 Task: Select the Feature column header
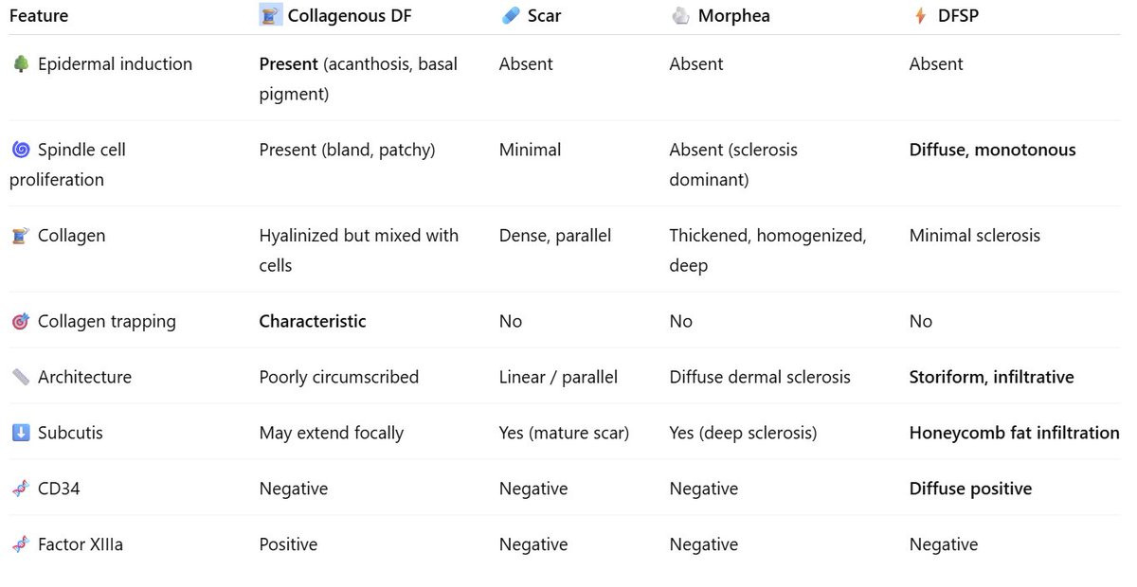pos(39,16)
